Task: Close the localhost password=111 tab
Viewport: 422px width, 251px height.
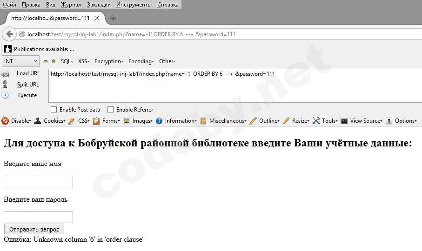Action: click(x=97, y=18)
